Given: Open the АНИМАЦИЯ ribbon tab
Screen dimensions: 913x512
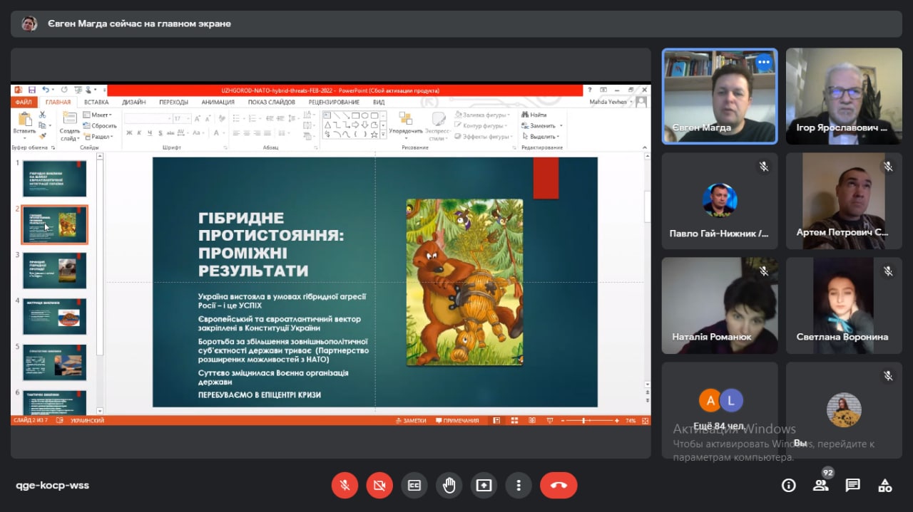Looking at the screenshot, I should pyautogui.click(x=218, y=103).
